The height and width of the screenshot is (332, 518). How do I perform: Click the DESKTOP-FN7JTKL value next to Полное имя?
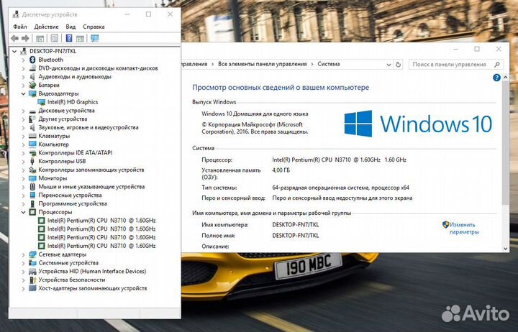point(296,236)
